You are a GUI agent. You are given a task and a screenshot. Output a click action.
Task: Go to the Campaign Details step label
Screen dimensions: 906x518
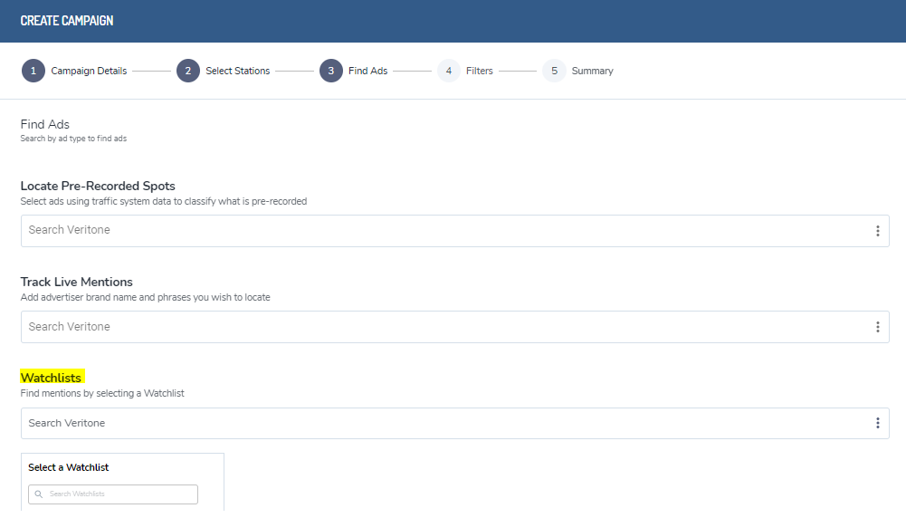(89, 71)
